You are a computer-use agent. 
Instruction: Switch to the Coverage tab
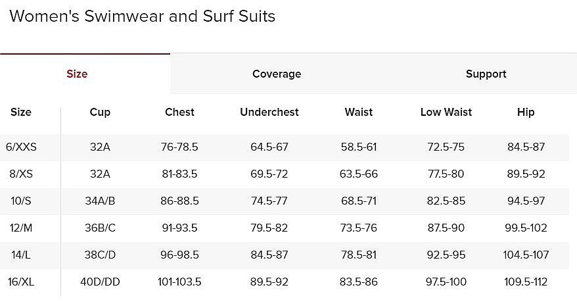277,74
